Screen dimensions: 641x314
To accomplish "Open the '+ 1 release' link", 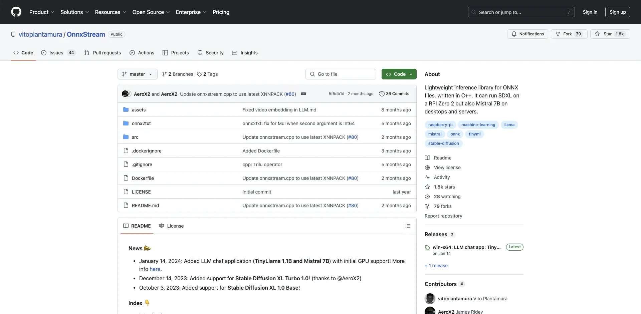I will [x=436, y=266].
